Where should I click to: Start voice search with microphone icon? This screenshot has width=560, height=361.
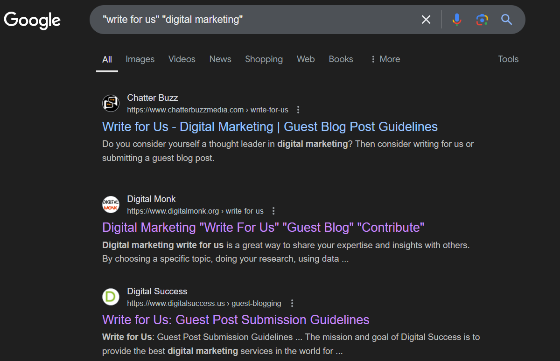coord(457,20)
